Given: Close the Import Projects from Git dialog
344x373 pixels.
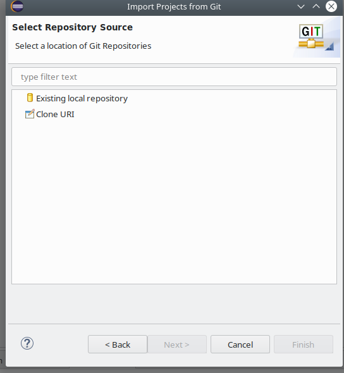Looking at the screenshot, I should tap(331, 6).
